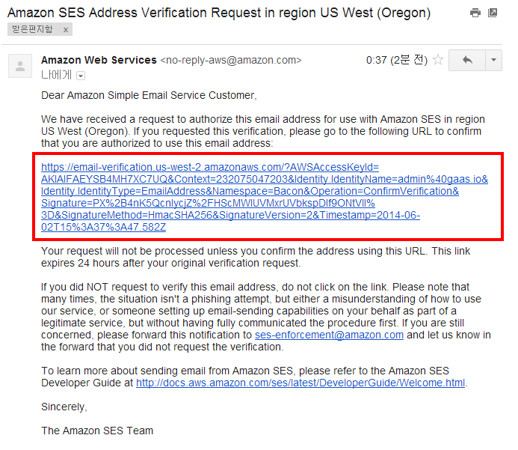Screen dimensions: 518x450
Task: Star this Amazon SES message
Action: (438, 60)
